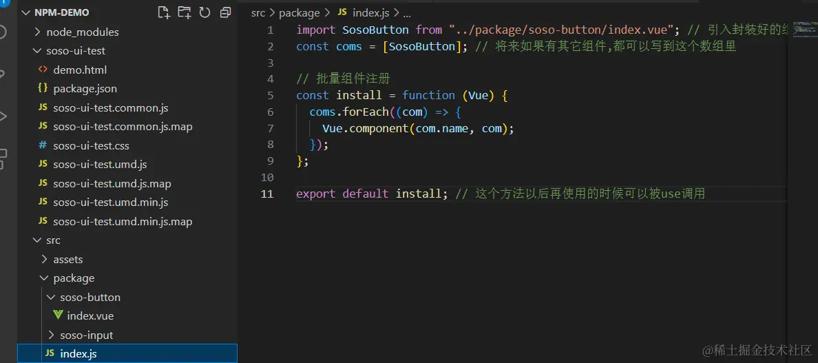
Task: Open soso-ui-test.umd.min.js file
Action: (x=111, y=203)
